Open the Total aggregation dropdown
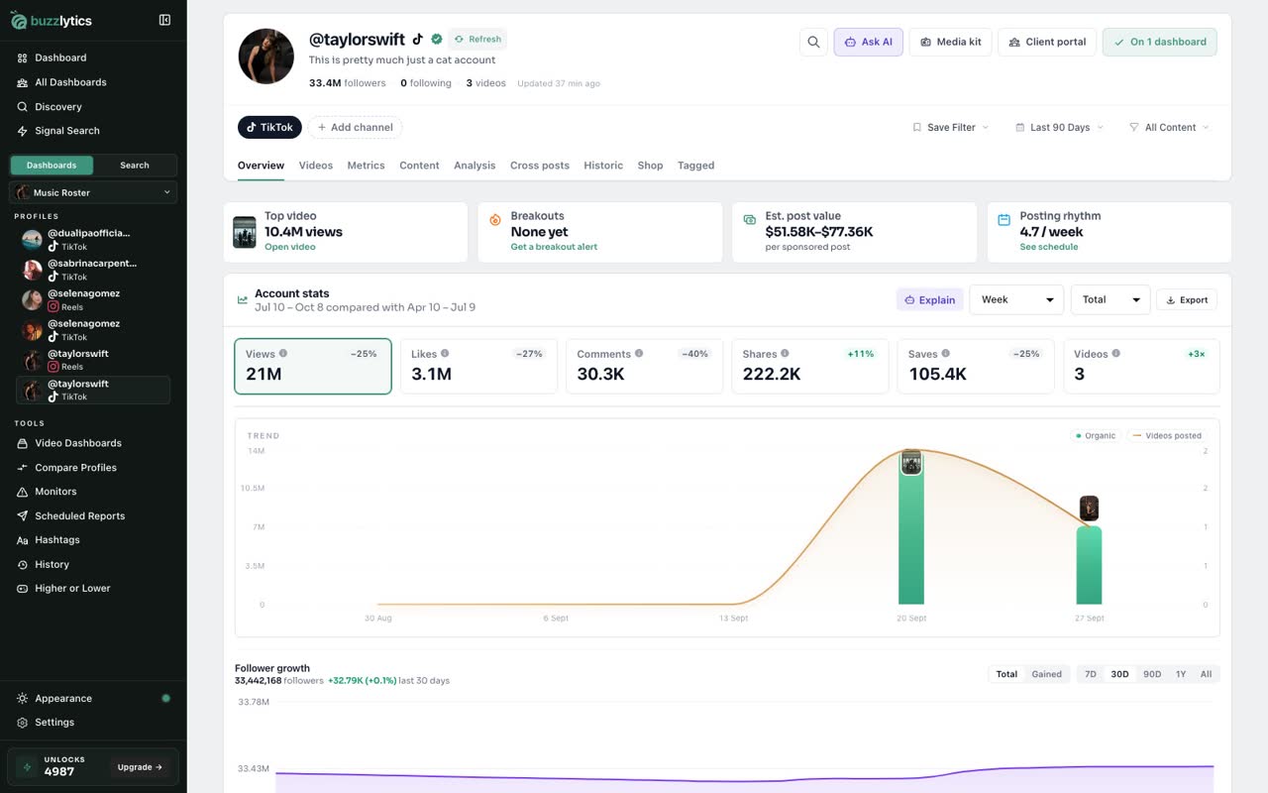 click(x=1110, y=299)
